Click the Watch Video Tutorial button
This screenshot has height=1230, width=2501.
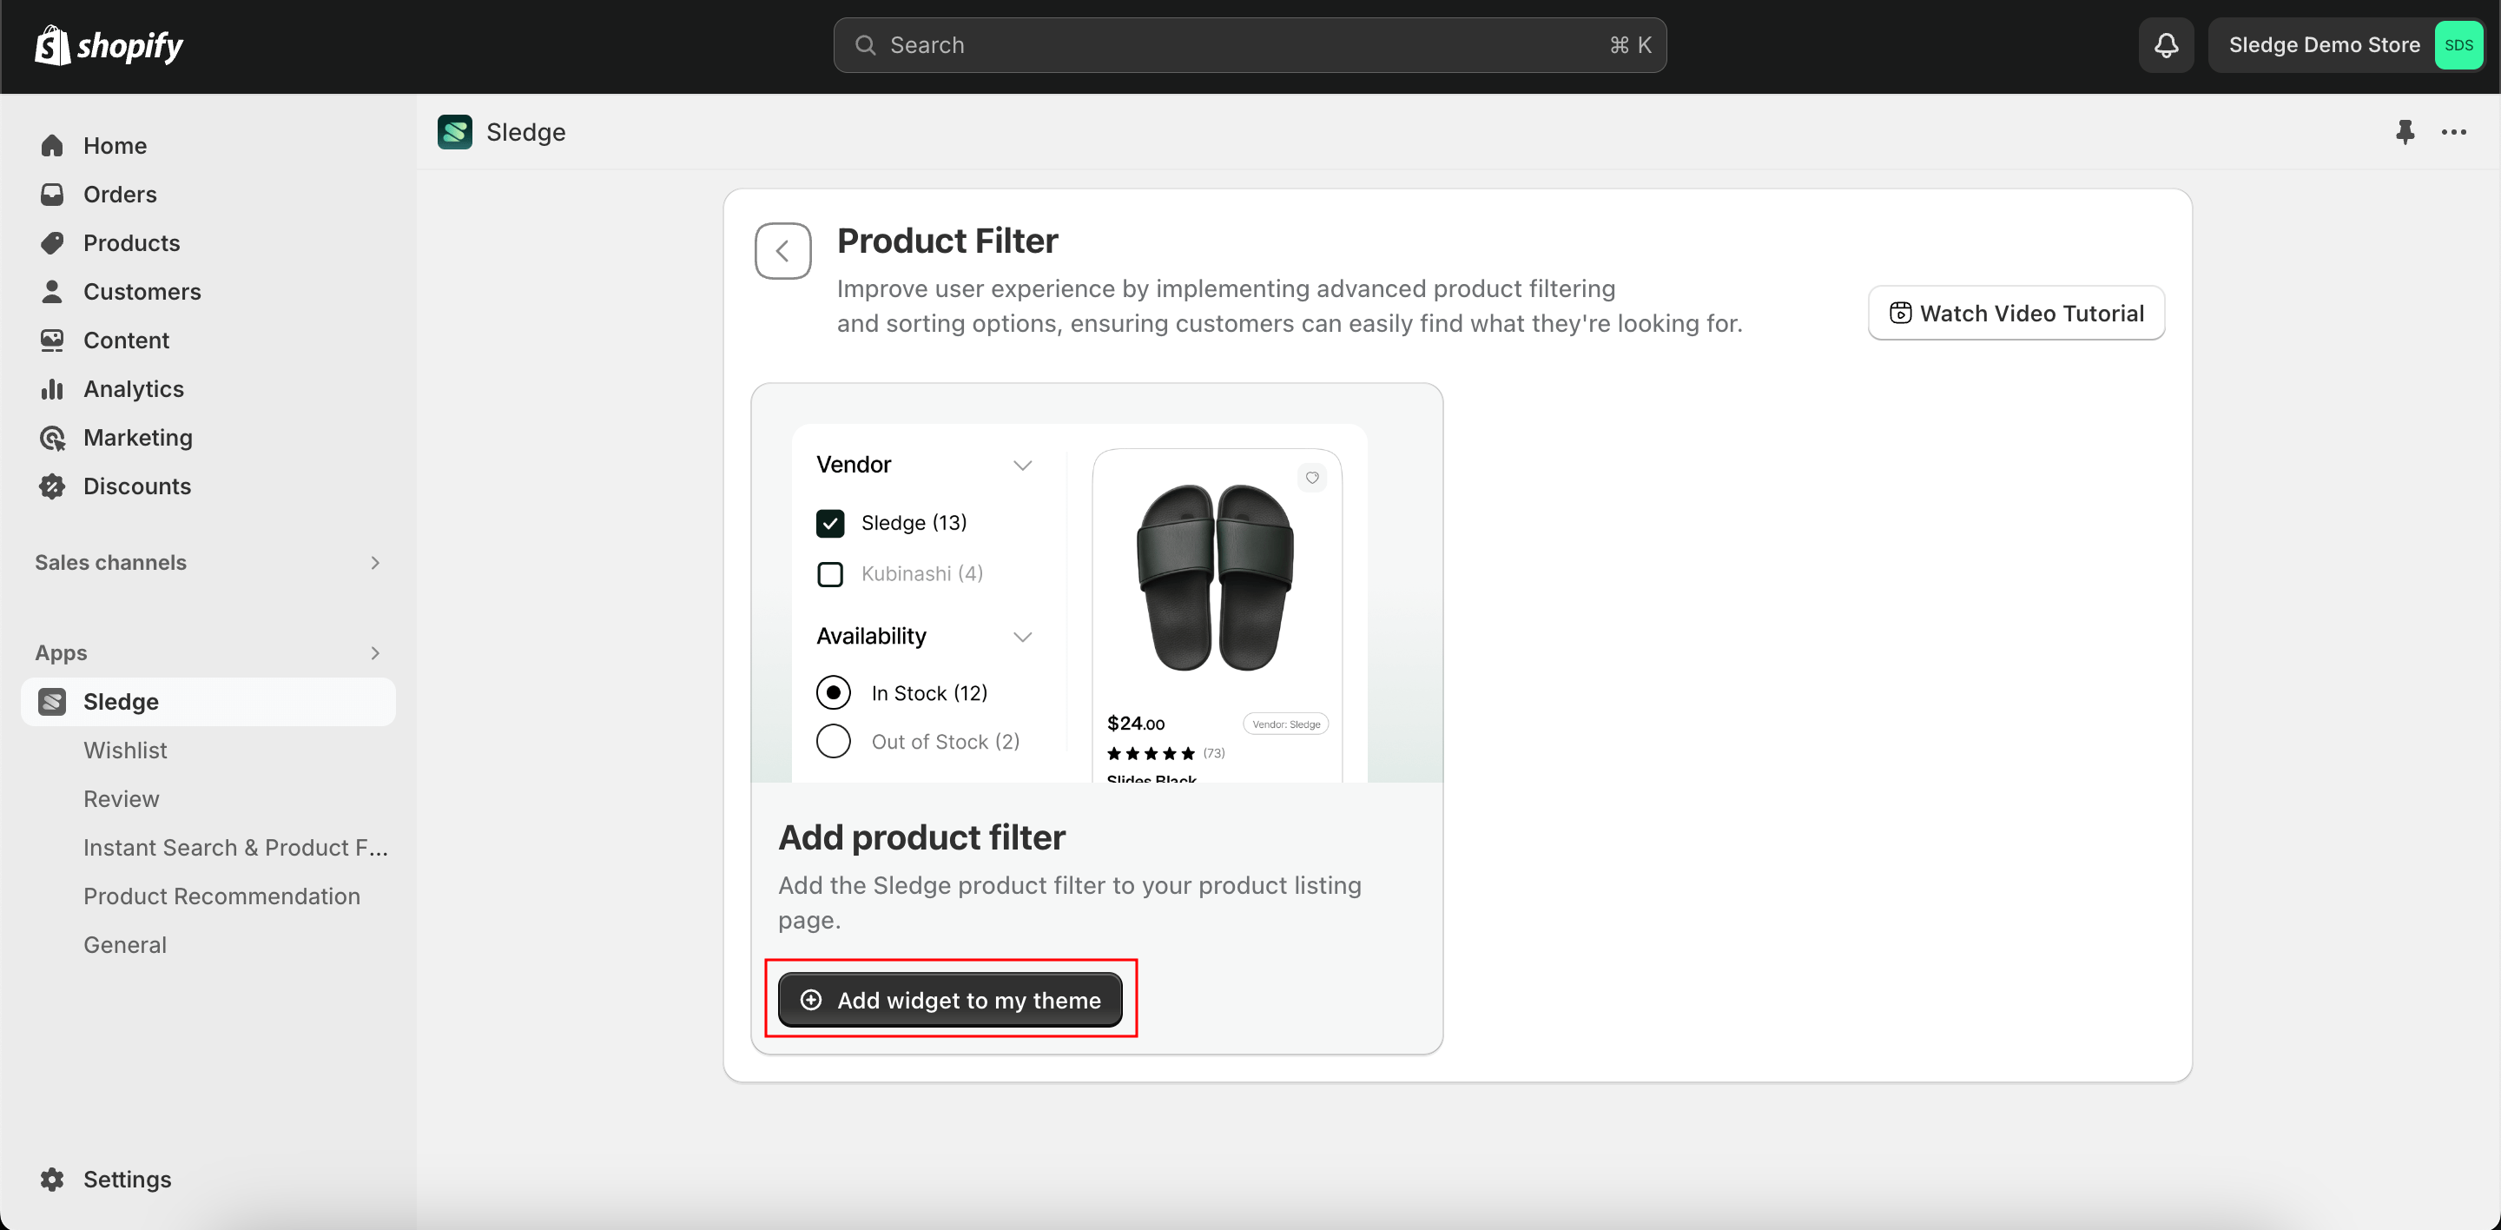click(x=2016, y=313)
